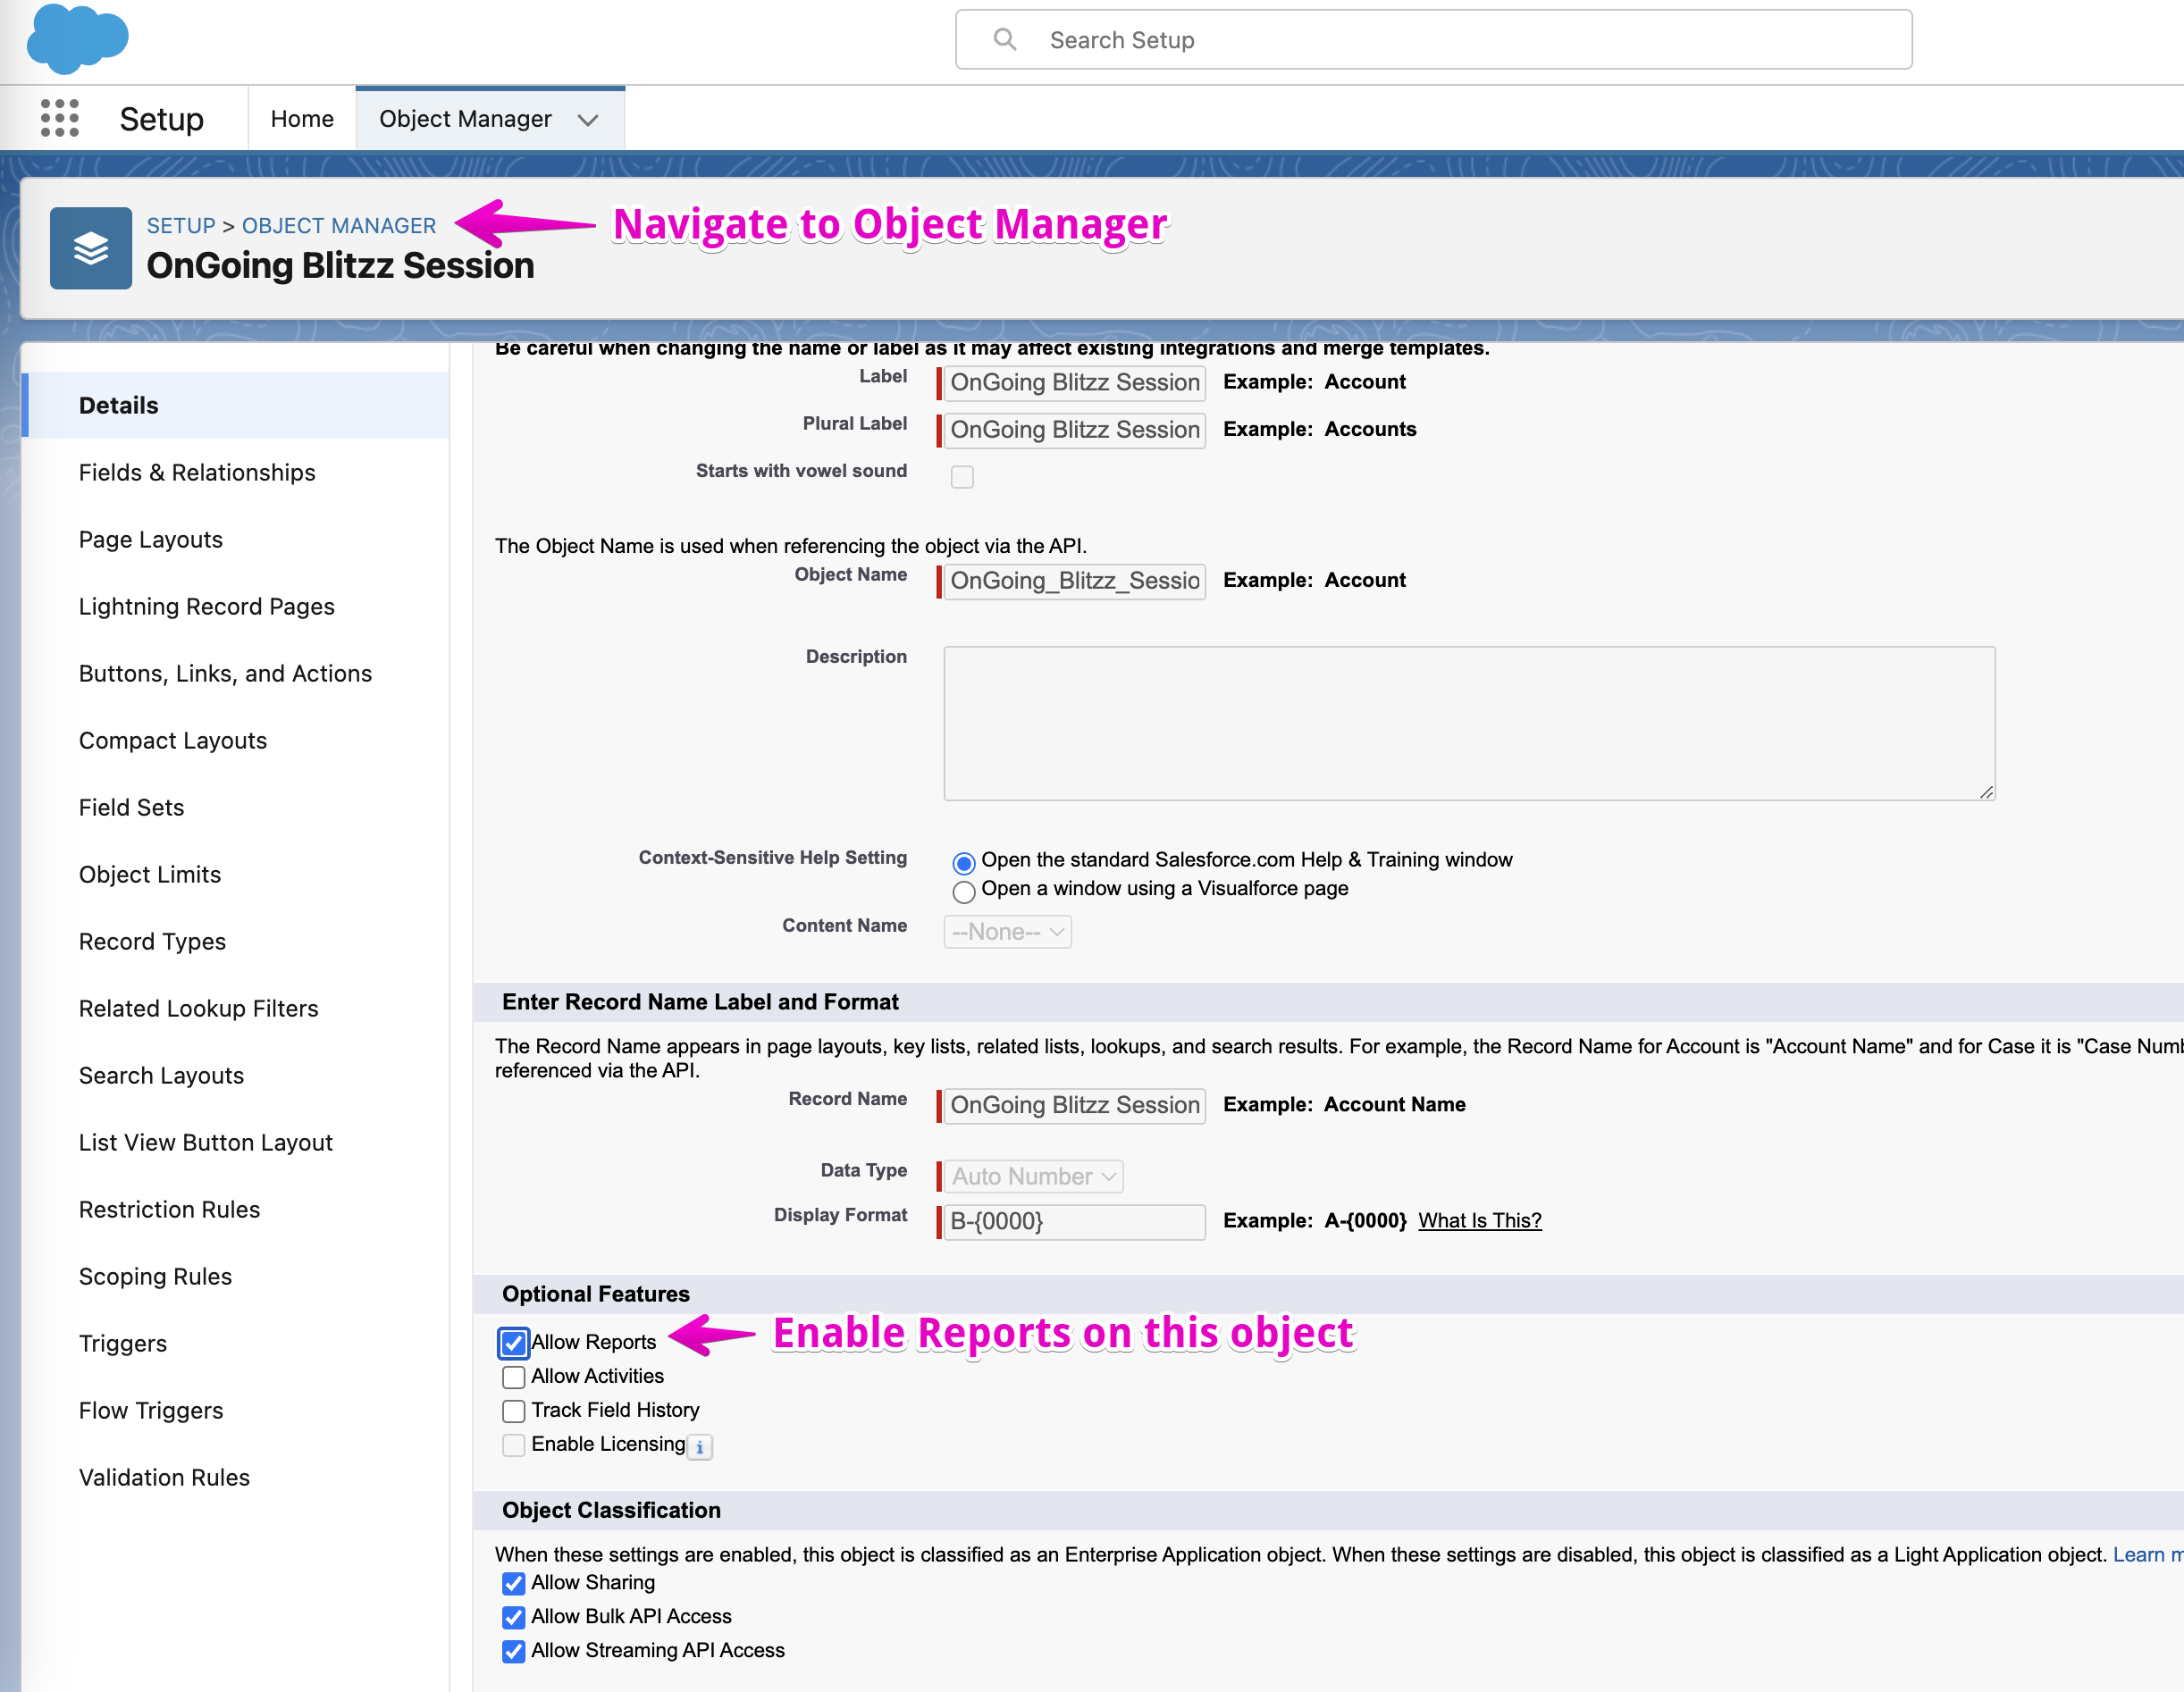
Task: Click the search magnifier icon
Action: pyautogui.click(x=1004, y=40)
